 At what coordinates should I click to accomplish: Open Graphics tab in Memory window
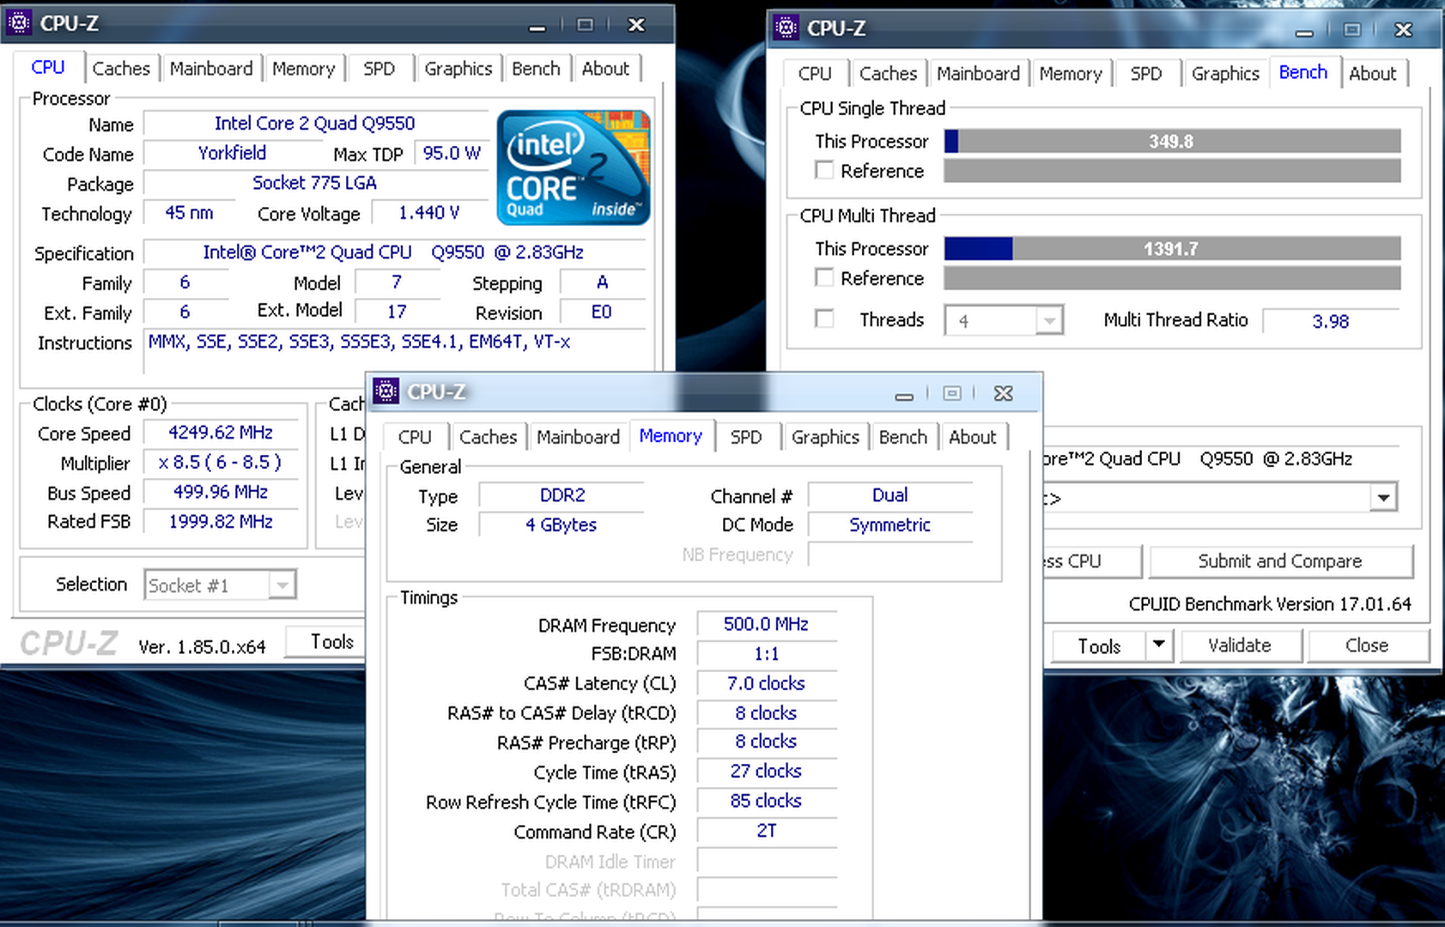825,437
